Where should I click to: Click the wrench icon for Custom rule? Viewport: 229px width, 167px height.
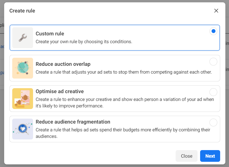[23, 38]
